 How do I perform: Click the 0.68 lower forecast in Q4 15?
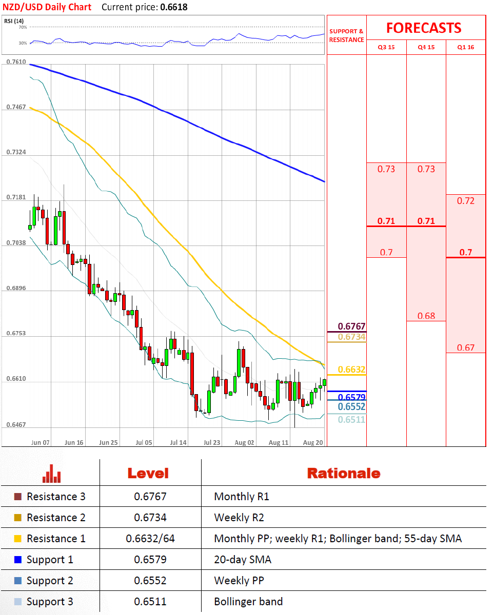pyautogui.click(x=426, y=316)
